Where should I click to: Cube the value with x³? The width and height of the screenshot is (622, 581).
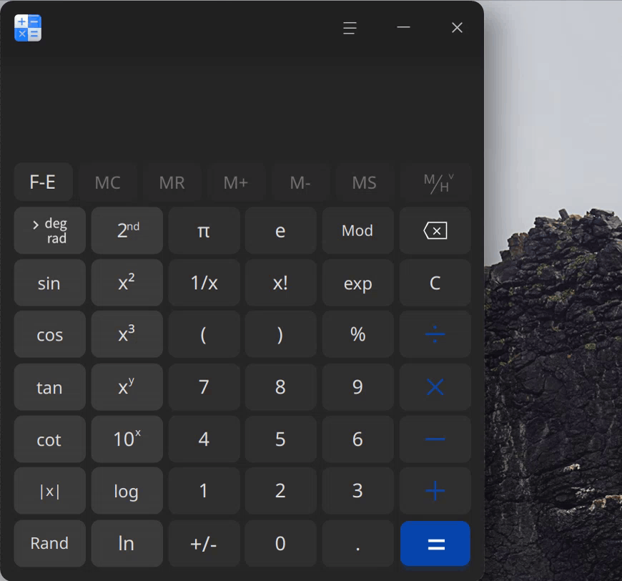pos(127,334)
